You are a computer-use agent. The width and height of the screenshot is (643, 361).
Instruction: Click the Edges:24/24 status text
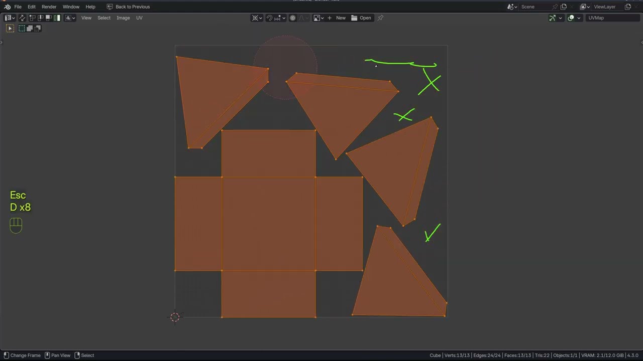487,355
